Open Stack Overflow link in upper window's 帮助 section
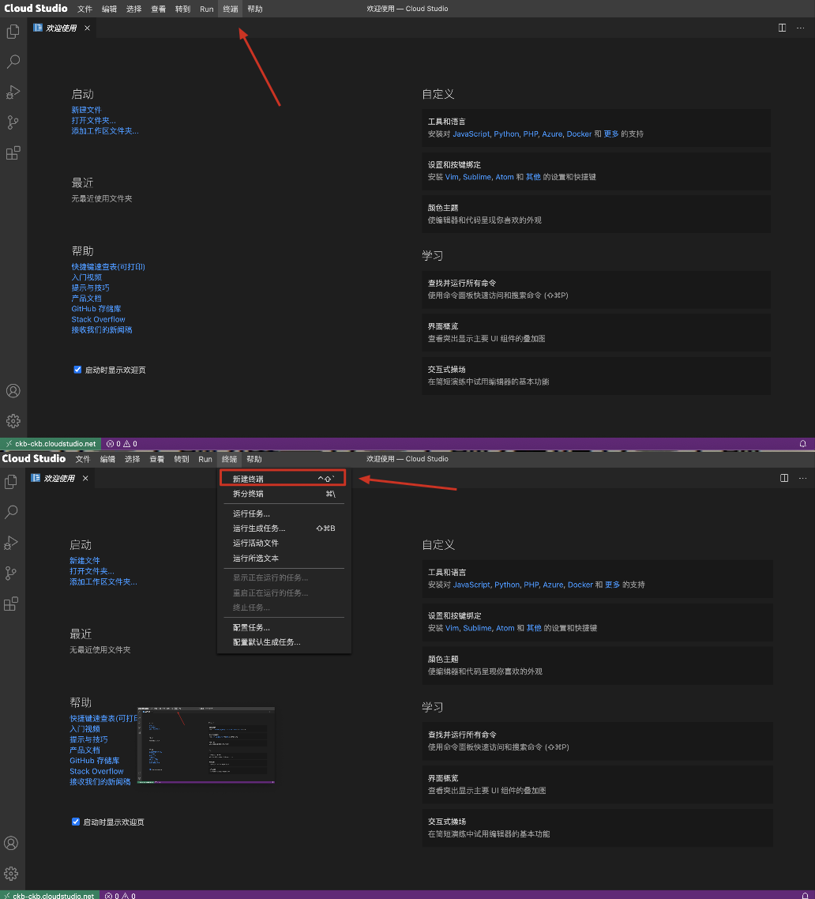 click(98, 319)
